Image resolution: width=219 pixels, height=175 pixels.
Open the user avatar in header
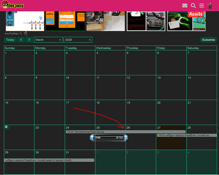tap(210, 6)
